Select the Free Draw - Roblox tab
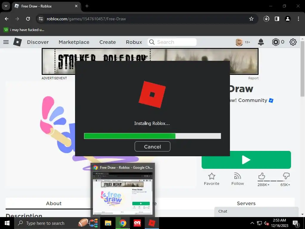Image resolution: width=305 pixels, height=229 pixels. [46, 6]
